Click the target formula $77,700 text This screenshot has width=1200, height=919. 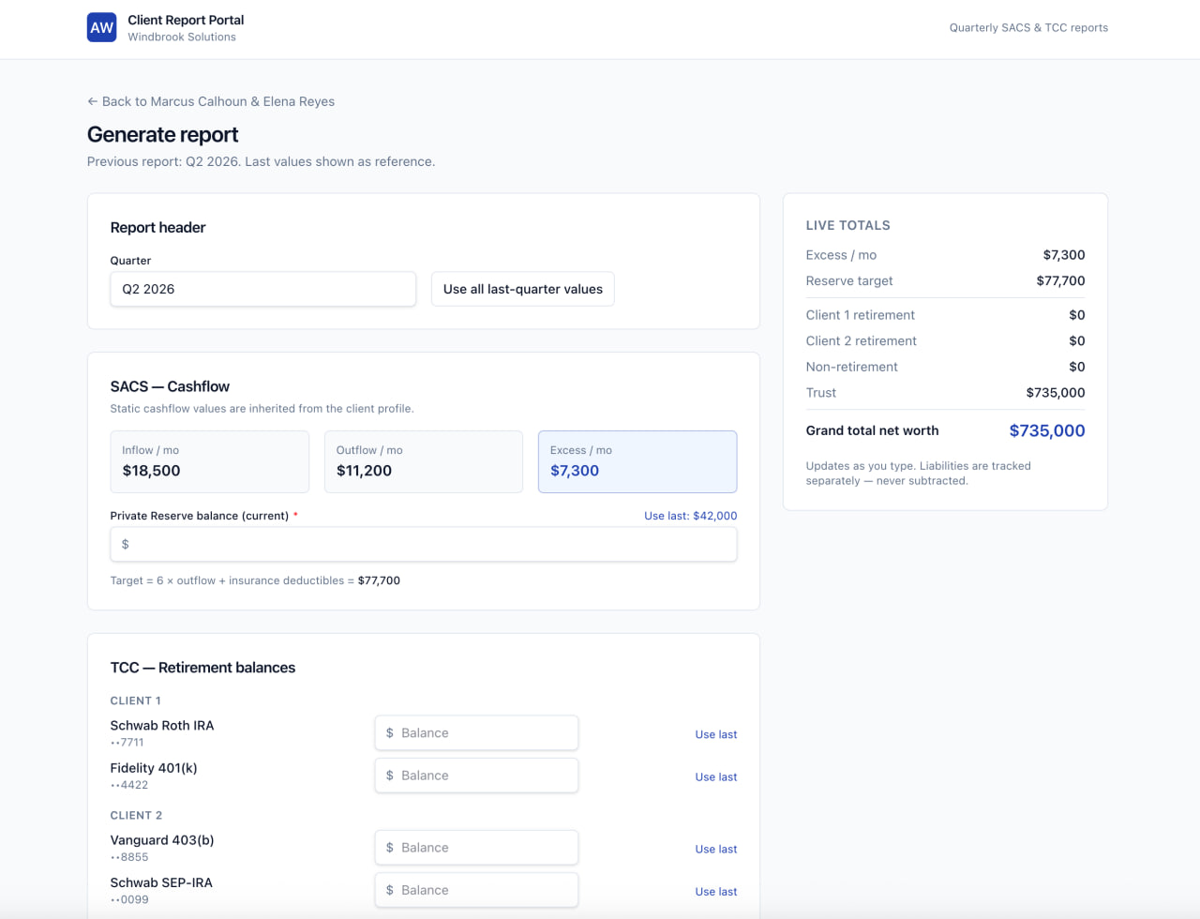(x=379, y=580)
